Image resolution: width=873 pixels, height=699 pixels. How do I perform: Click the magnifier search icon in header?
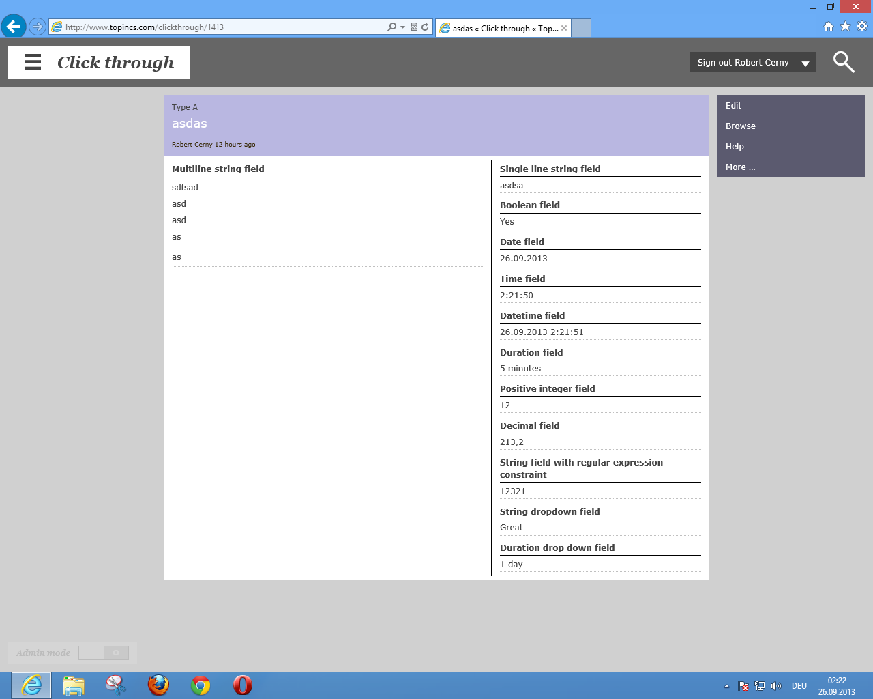tap(844, 62)
